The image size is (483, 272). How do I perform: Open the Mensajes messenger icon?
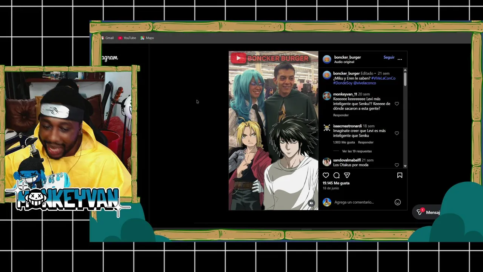(x=420, y=212)
